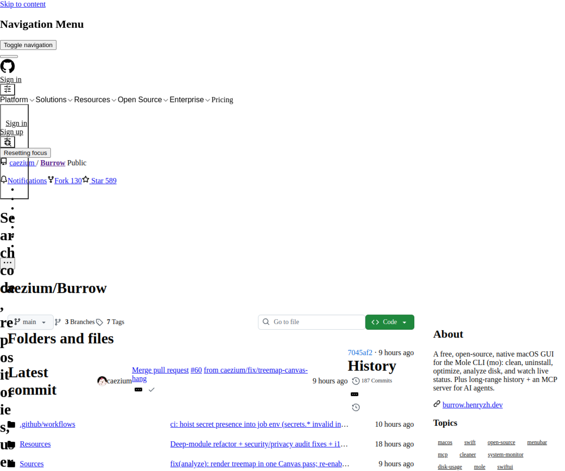This screenshot has width=565, height=471.
Task: Click the folder icon for .github/workflows
Action: click(11, 424)
